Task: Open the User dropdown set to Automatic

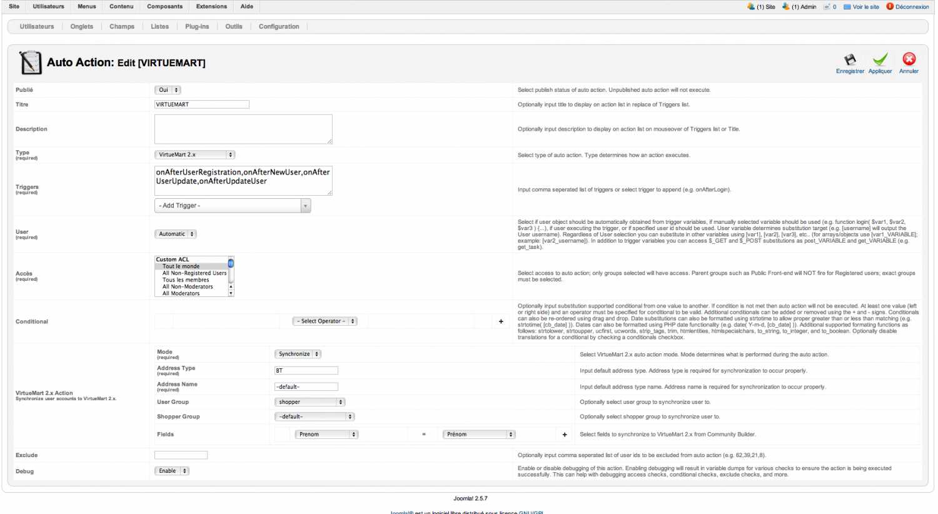Action: (x=175, y=234)
